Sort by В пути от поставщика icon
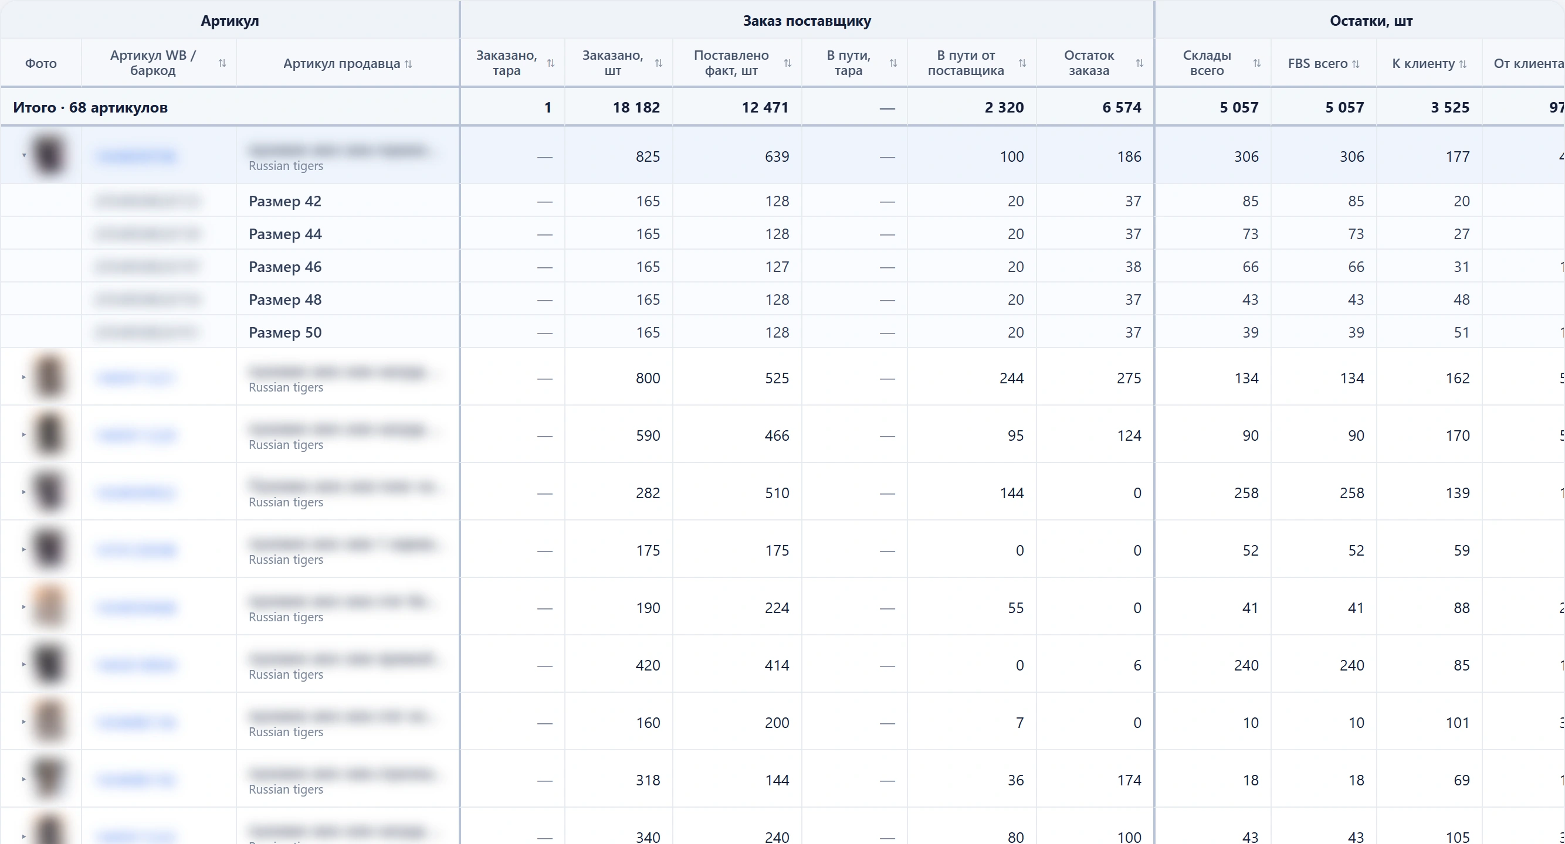This screenshot has width=1565, height=844. [x=1022, y=63]
